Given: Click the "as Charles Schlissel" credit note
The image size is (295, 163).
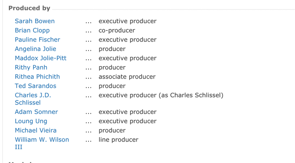Looking at the screenshot, I should (x=191, y=95).
